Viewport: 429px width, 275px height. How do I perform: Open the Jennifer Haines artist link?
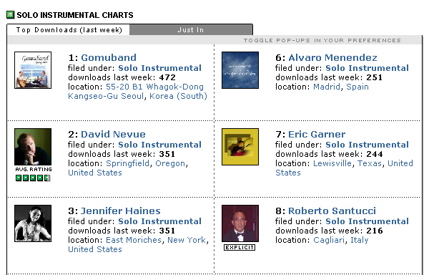(121, 211)
